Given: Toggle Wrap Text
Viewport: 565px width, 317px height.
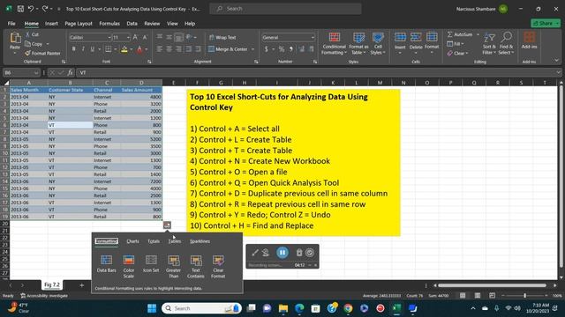Looking at the screenshot, I should [x=222, y=37].
